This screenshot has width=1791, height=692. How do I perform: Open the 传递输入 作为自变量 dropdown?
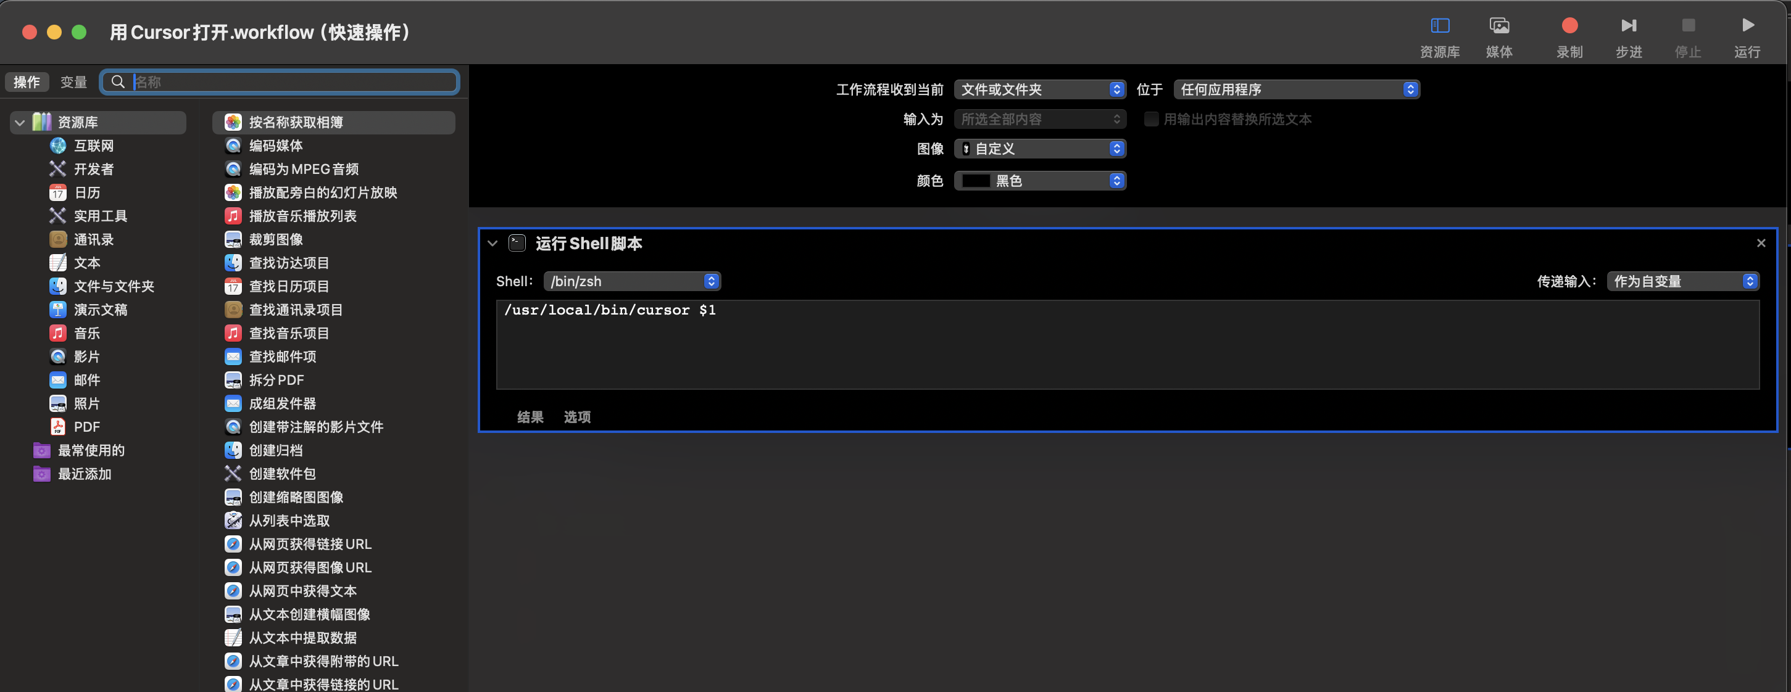click(1682, 281)
